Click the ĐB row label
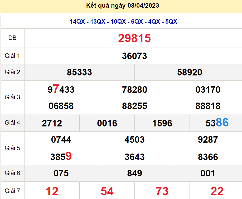The height and width of the screenshot is (199, 242). (x=12, y=38)
